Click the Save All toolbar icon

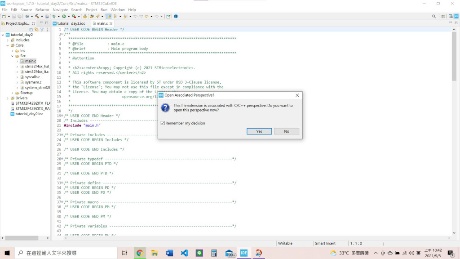point(19,17)
